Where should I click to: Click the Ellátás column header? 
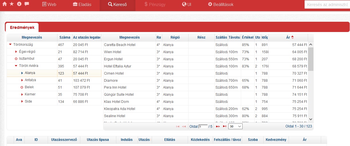pyautogui.click(x=170, y=140)
